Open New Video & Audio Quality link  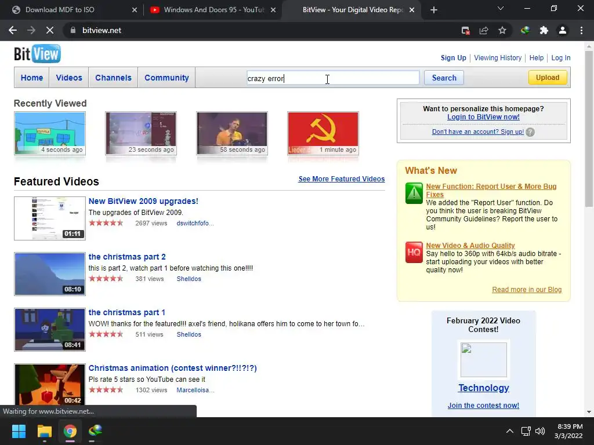[470, 246]
